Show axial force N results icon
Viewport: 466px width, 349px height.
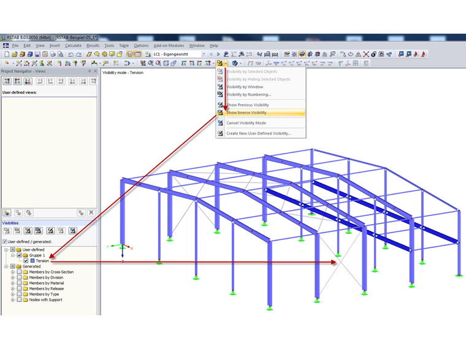point(277,63)
